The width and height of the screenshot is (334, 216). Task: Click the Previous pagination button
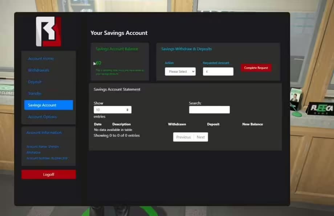click(183, 137)
